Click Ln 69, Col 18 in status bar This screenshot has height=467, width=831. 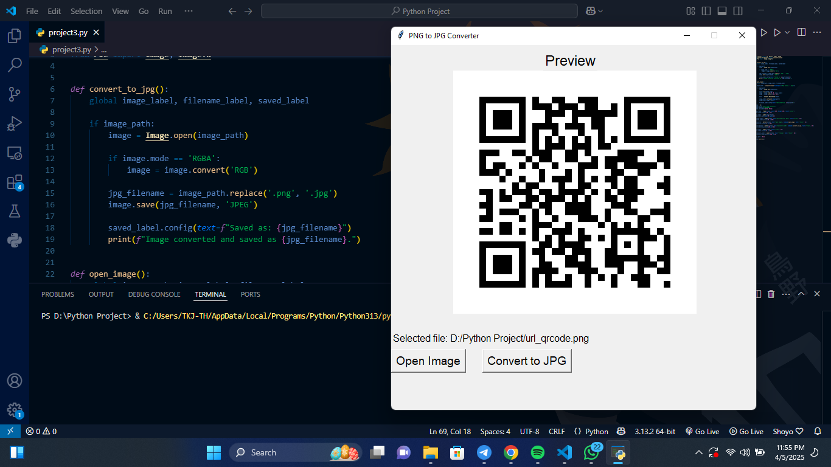(450, 431)
